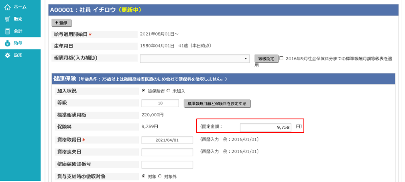Click 標準報酬月額と保険料を設定する button
405x182 pixels.
[217, 104]
